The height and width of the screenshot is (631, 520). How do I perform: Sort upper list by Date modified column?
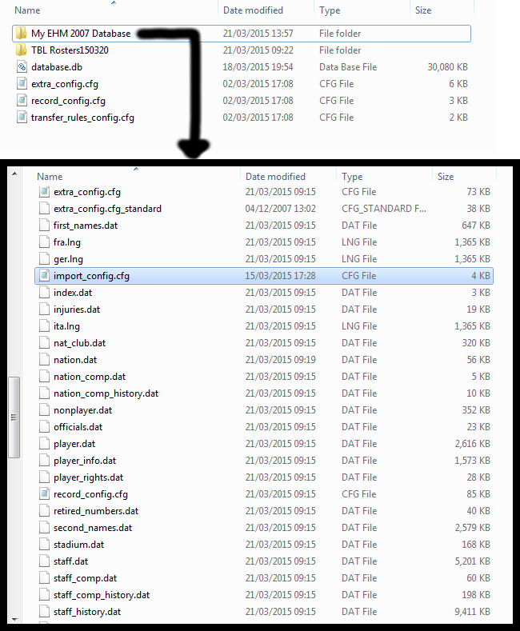(253, 10)
